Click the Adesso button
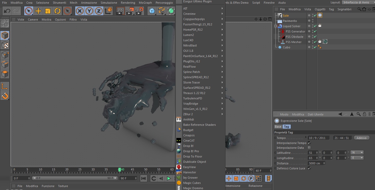This screenshot has height=190, width=375. [x=361, y=138]
